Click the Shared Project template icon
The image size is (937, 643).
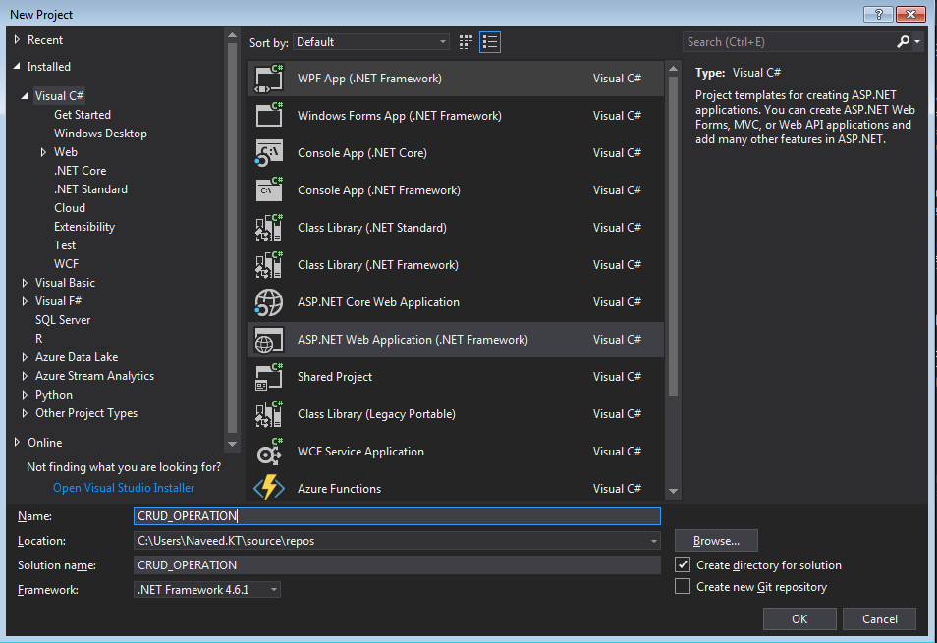269,377
